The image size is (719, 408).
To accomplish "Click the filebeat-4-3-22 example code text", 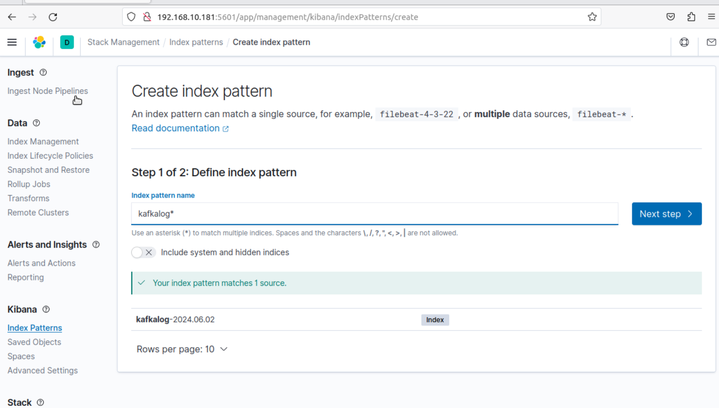I will [x=416, y=114].
